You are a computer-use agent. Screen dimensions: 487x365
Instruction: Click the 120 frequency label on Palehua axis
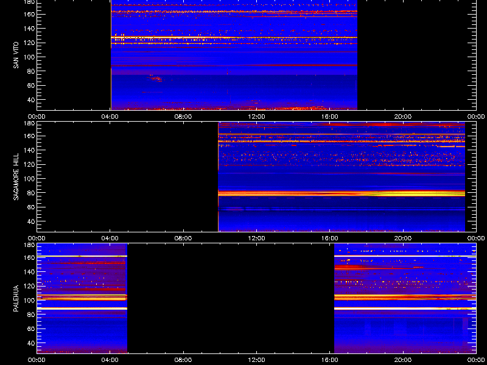coord(30,286)
